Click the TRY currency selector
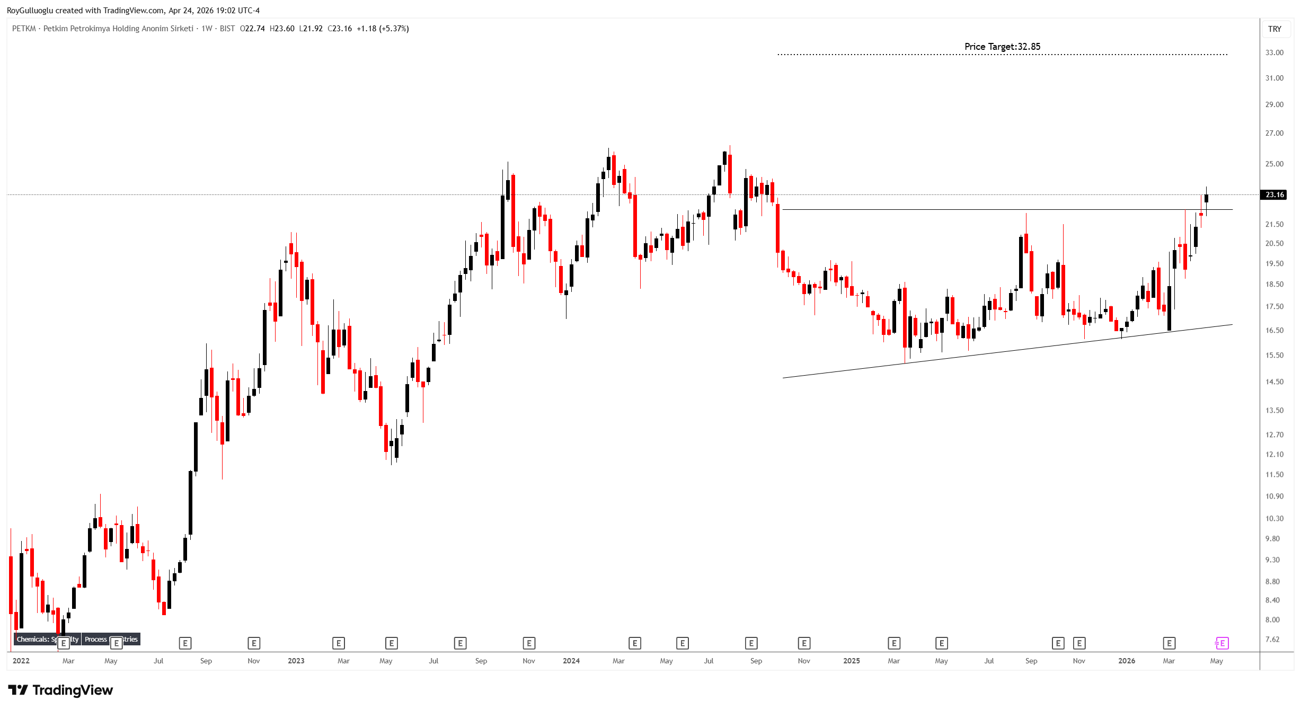The height and width of the screenshot is (710, 1301). point(1275,29)
